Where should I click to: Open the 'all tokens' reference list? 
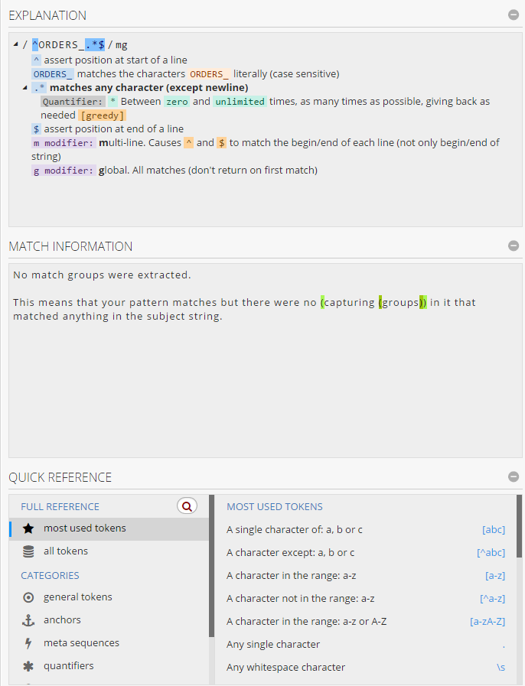coord(66,551)
